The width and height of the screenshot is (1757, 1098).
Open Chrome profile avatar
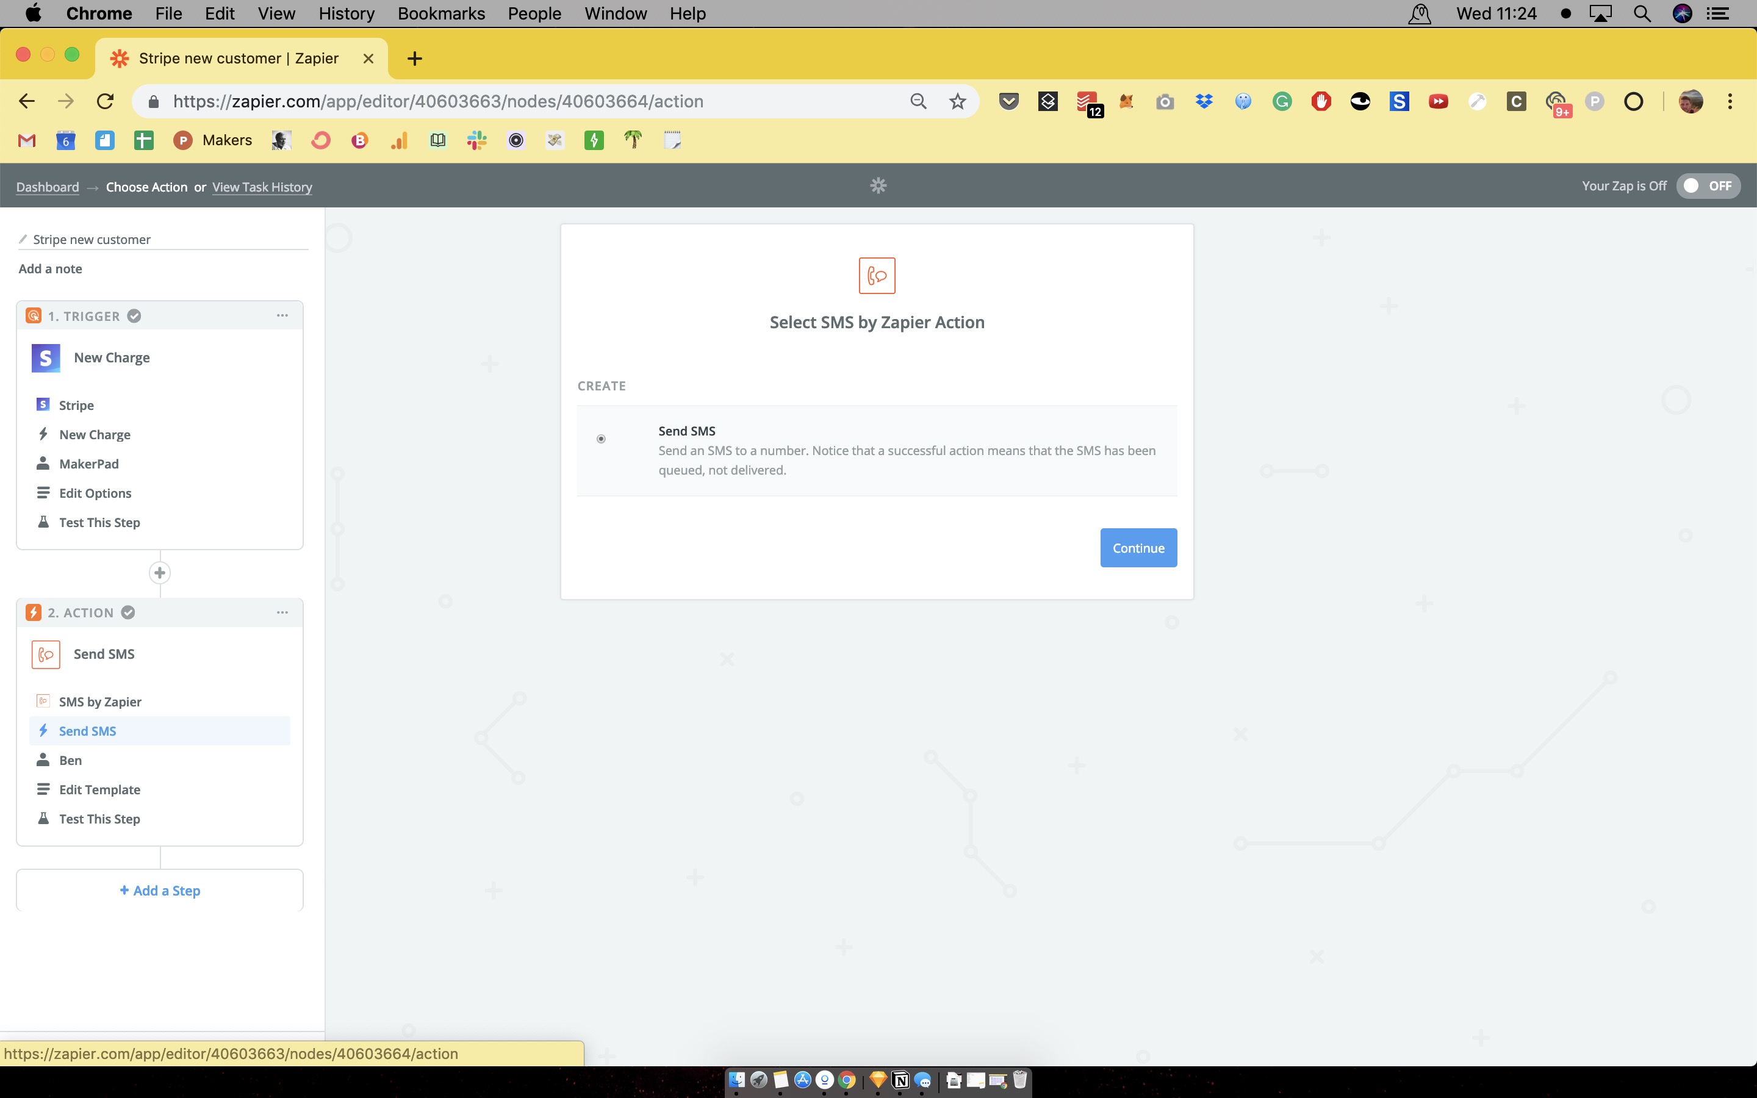click(x=1691, y=101)
